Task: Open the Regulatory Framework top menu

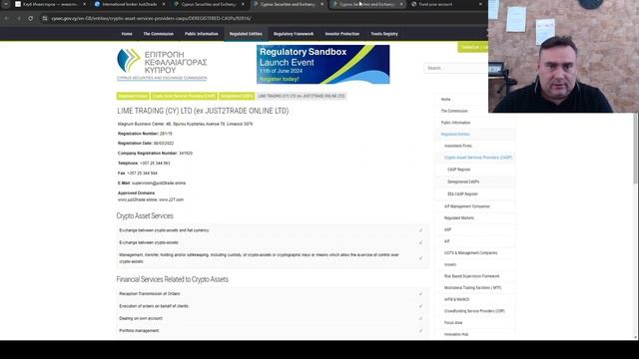Action: [294, 34]
